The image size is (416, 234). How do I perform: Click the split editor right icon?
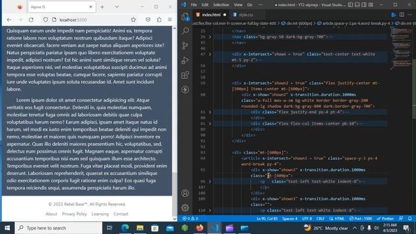click(x=402, y=15)
